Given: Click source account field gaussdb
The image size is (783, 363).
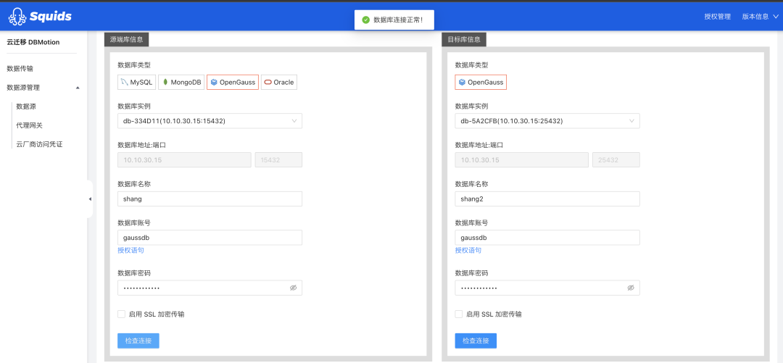Looking at the screenshot, I should pyautogui.click(x=210, y=238).
